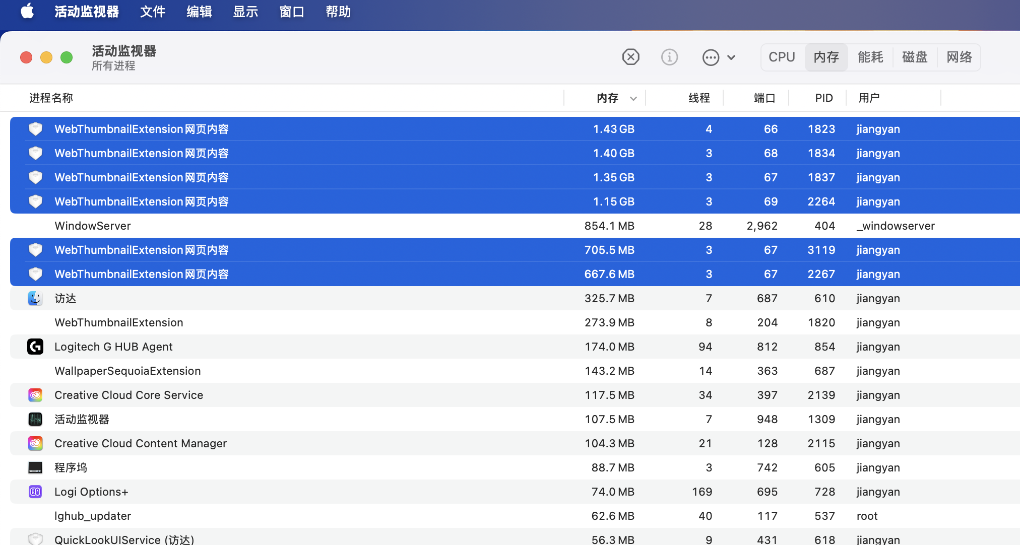Sort by 进程名称 column header
Viewport: 1020px width, 545px height.
pyautogui.click(x=51, y=98)
